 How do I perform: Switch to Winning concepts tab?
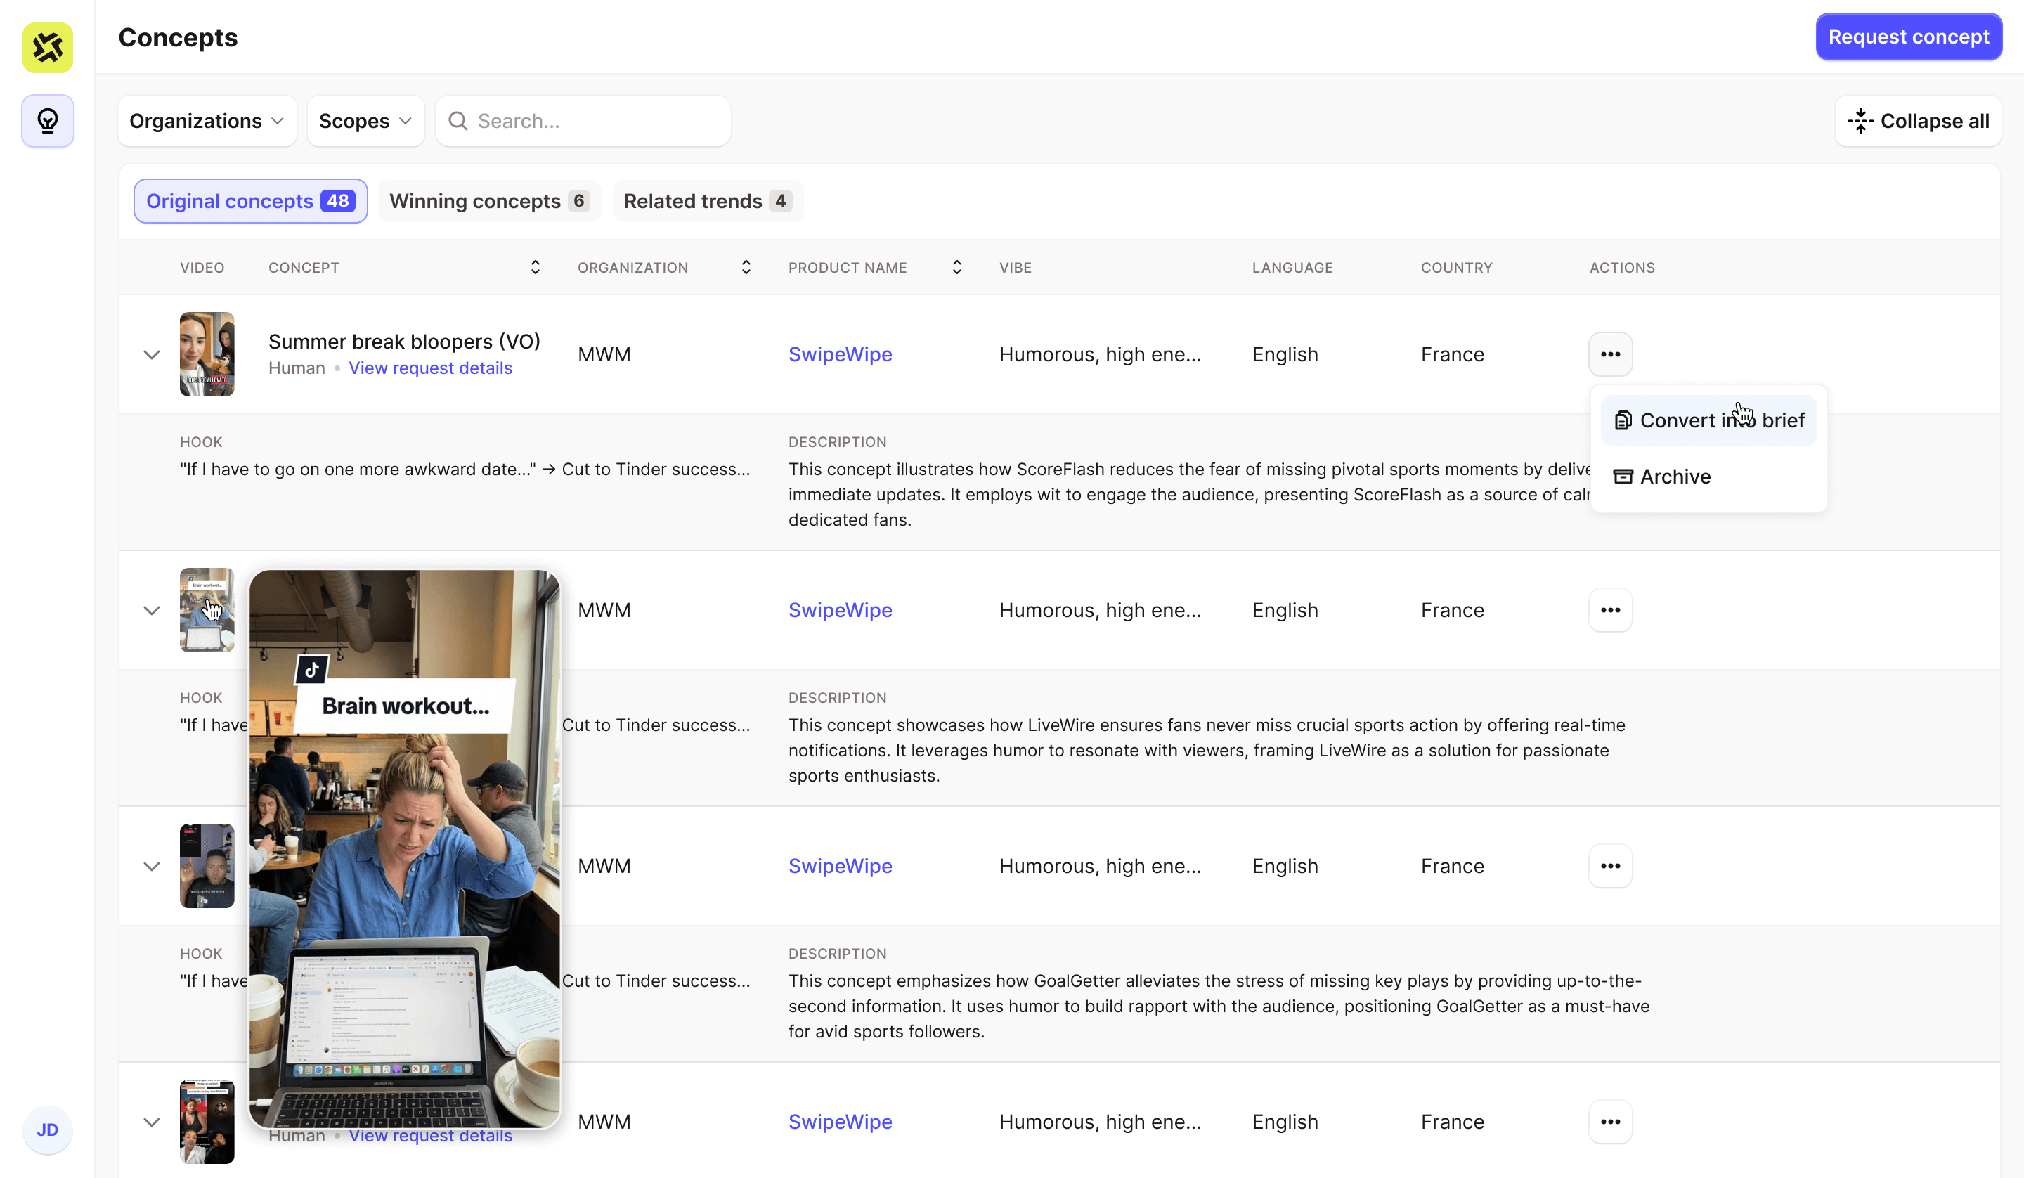pyautogui.click(x=488, y=201)
